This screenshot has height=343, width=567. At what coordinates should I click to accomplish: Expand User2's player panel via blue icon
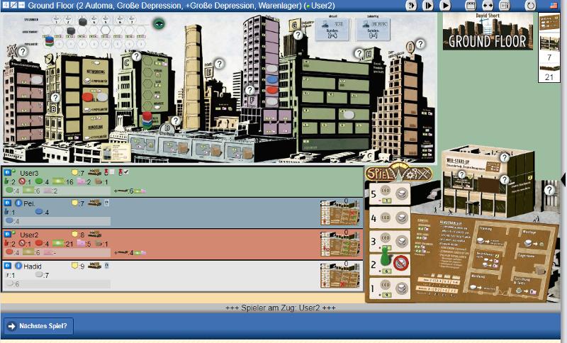point(8,235)
